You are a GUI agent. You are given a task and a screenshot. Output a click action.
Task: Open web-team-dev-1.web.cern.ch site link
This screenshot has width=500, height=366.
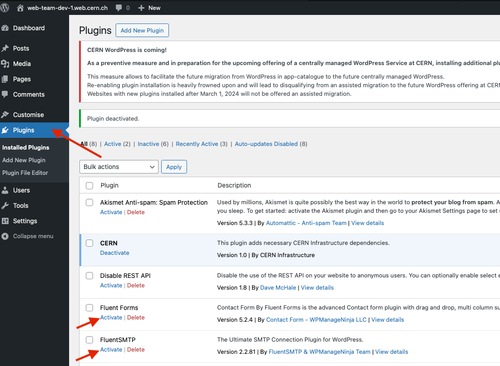(68, 8)
